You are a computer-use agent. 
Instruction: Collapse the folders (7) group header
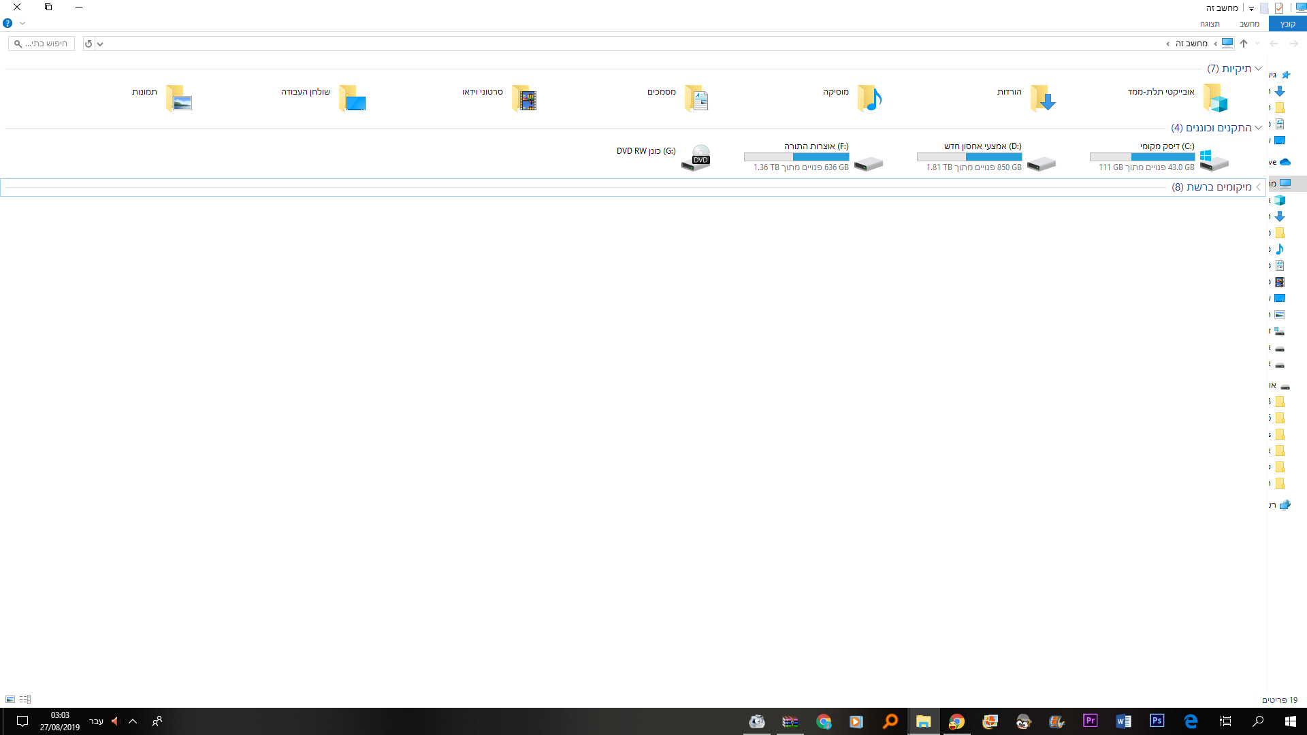(1258, 69)
